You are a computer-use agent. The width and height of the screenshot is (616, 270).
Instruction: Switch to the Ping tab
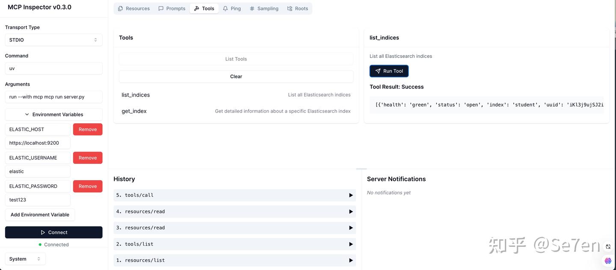[x=231, y=8]
